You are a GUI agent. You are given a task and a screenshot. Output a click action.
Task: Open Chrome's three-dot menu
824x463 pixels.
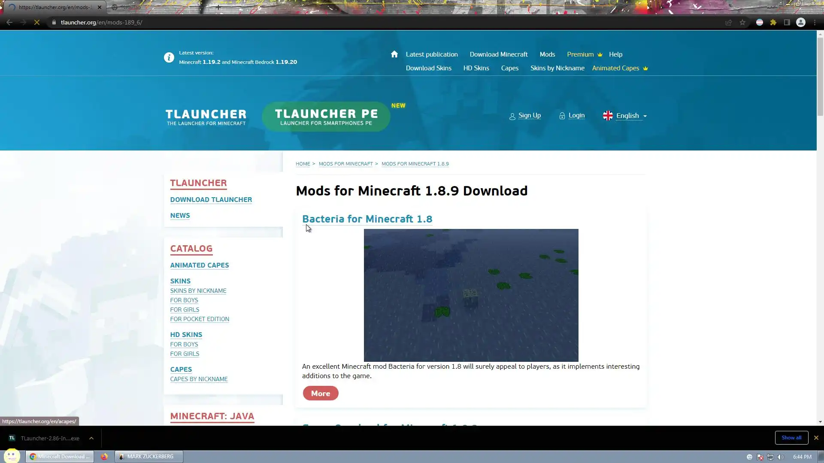pyautogui.click(x=815, y=22)
